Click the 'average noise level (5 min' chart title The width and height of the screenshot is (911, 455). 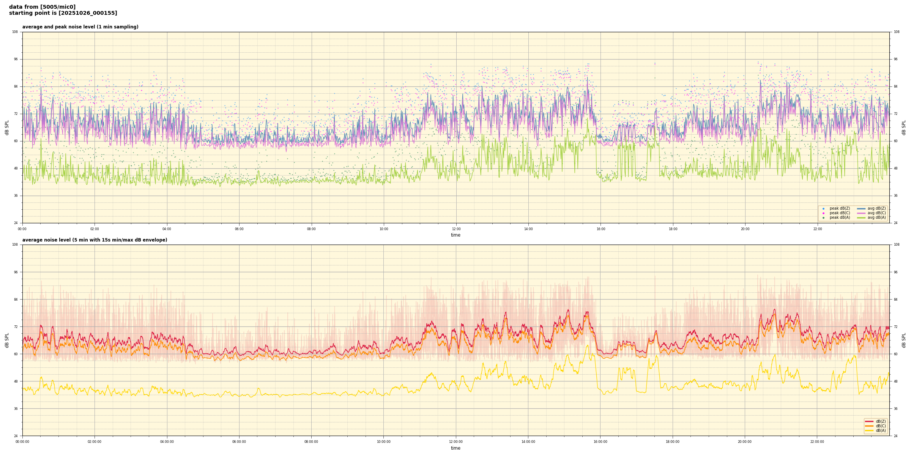click(x=95, y=240)
